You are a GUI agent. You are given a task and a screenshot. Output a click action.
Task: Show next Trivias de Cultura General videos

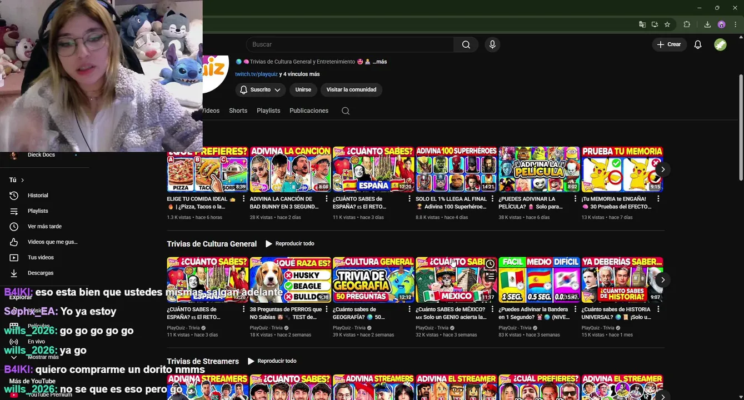[662, 279]
